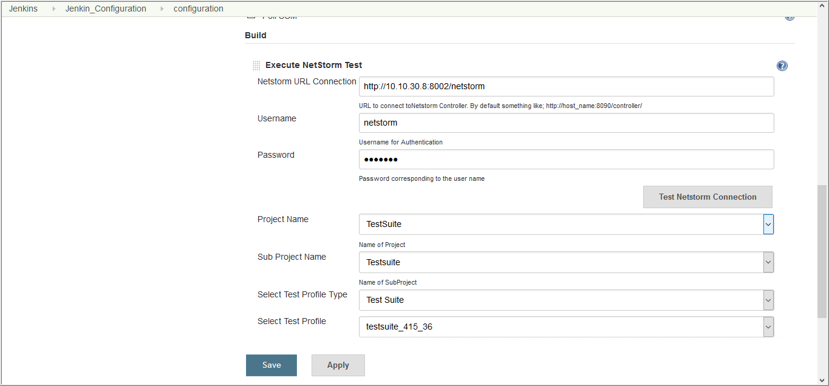Click the vertical page scrollbar thumb
Screen dimensions: 829x386
coord(822,251)
